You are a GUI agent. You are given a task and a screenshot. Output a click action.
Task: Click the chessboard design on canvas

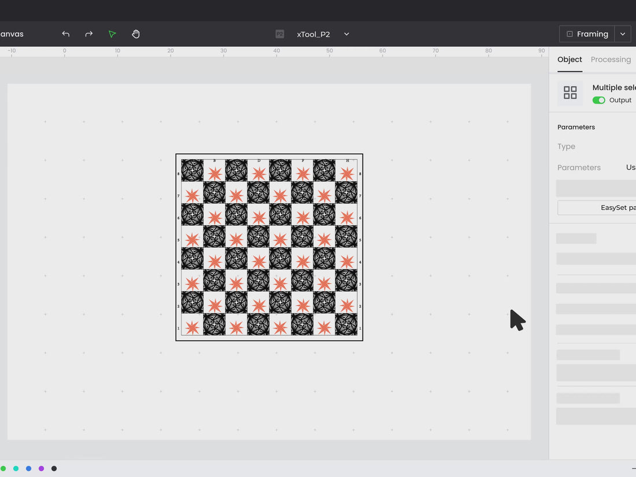point(269,247)
